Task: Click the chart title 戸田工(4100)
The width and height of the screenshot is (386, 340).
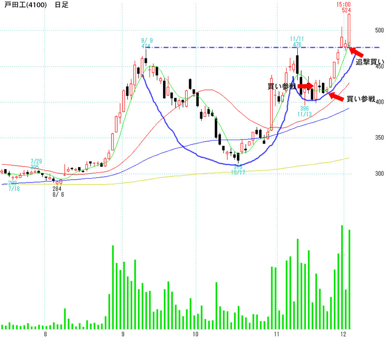Action: coord(26,5)
